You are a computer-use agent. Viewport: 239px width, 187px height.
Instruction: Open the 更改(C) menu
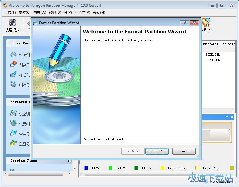pyautogui.click(x=24, y=13)
